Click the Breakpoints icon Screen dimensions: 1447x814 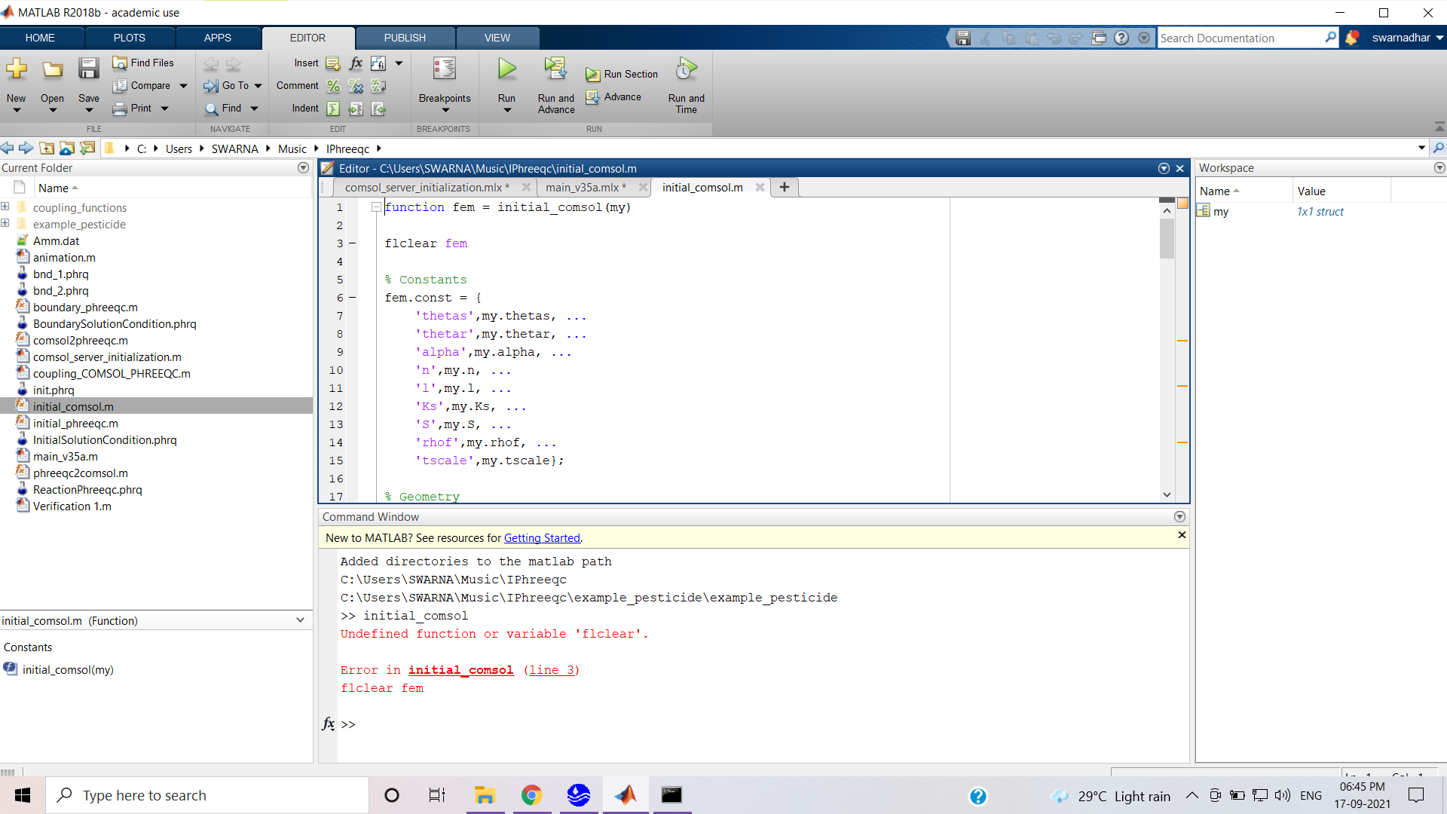[x=444, y=69]
